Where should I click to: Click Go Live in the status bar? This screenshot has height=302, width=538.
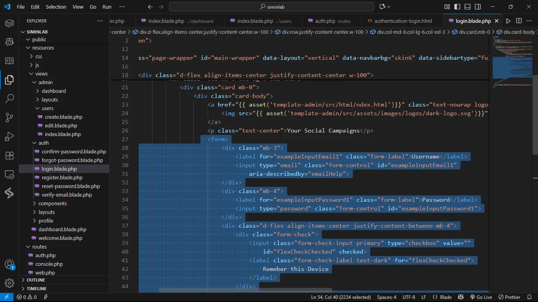point(481,297)
